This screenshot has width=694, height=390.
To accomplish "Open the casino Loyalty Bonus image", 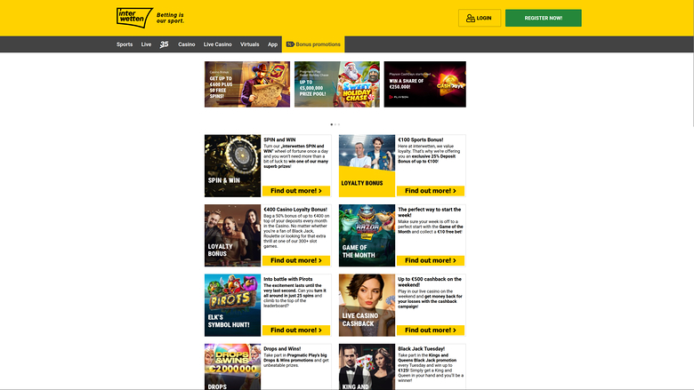I will 232,235.
